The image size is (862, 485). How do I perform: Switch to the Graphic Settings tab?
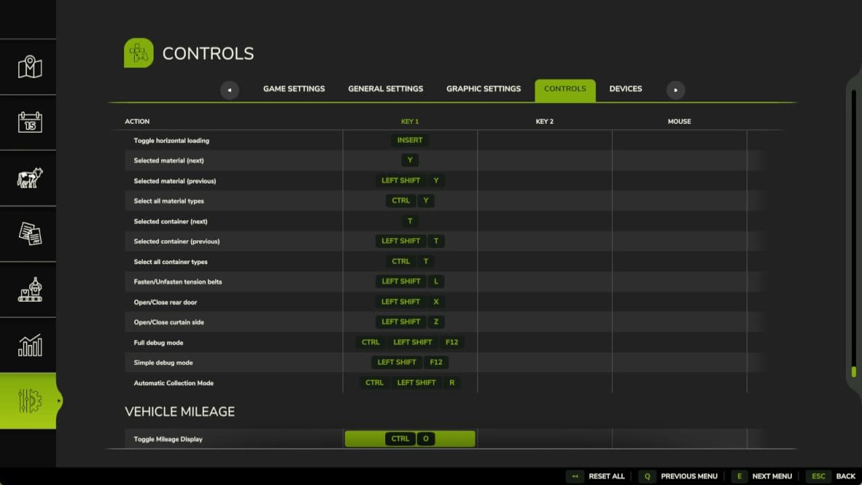pyautogui.click(x=483, y=88)
